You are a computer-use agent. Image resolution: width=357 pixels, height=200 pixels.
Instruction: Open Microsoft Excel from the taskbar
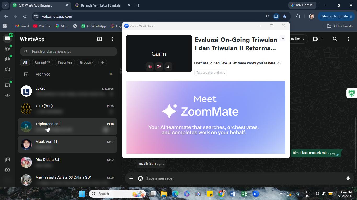[x=244, y=194]
